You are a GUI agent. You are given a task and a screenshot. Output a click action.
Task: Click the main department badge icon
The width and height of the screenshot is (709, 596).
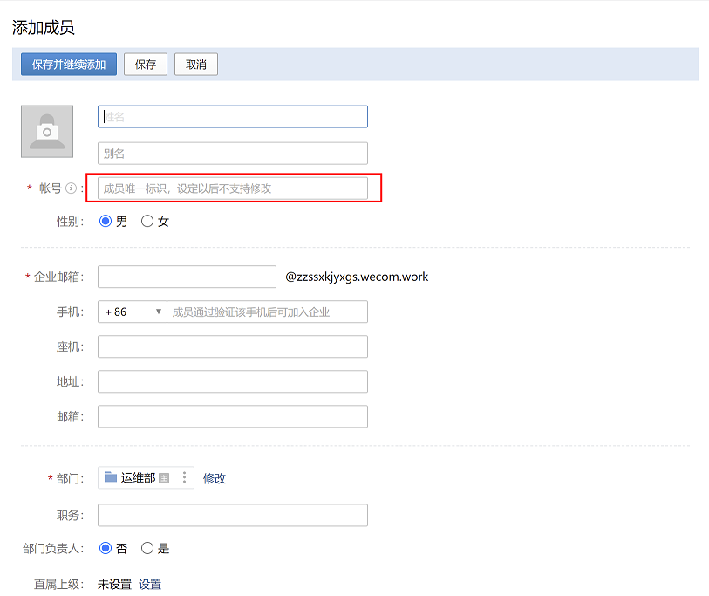164,478
